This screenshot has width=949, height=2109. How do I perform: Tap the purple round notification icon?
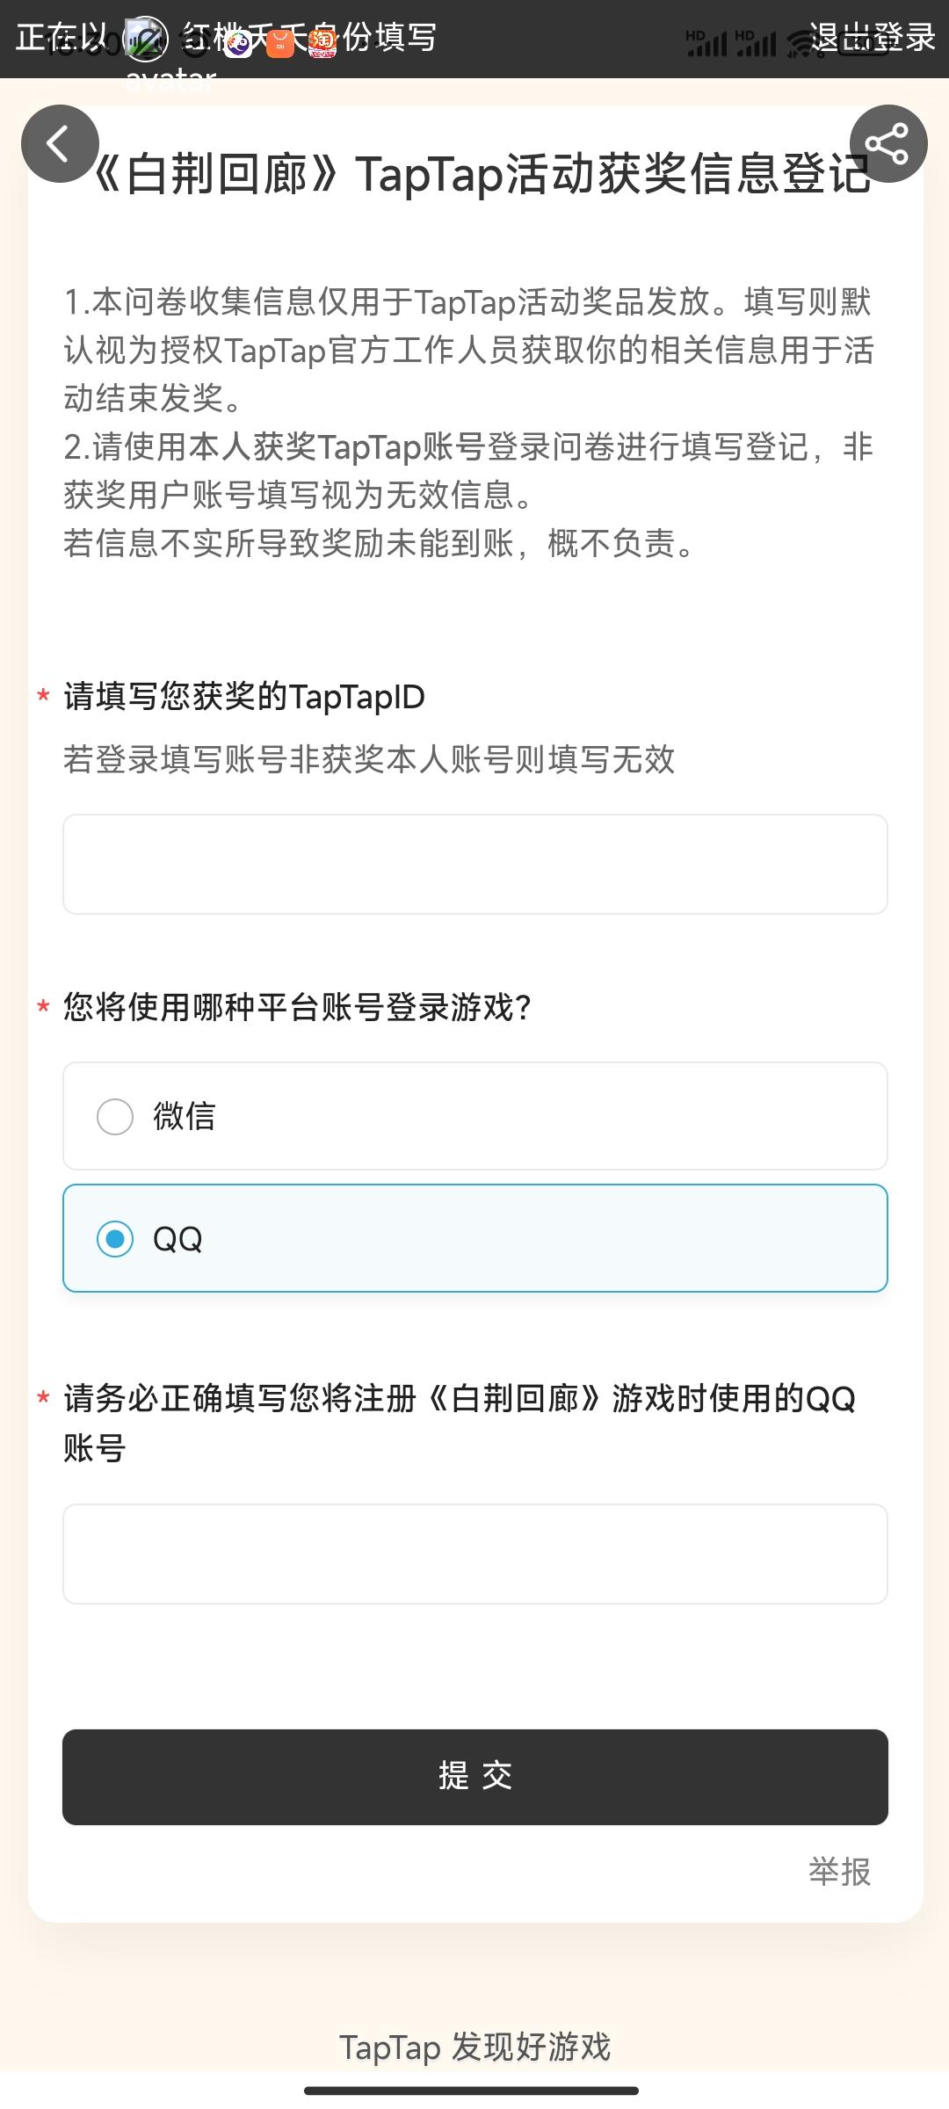[237, 42]
